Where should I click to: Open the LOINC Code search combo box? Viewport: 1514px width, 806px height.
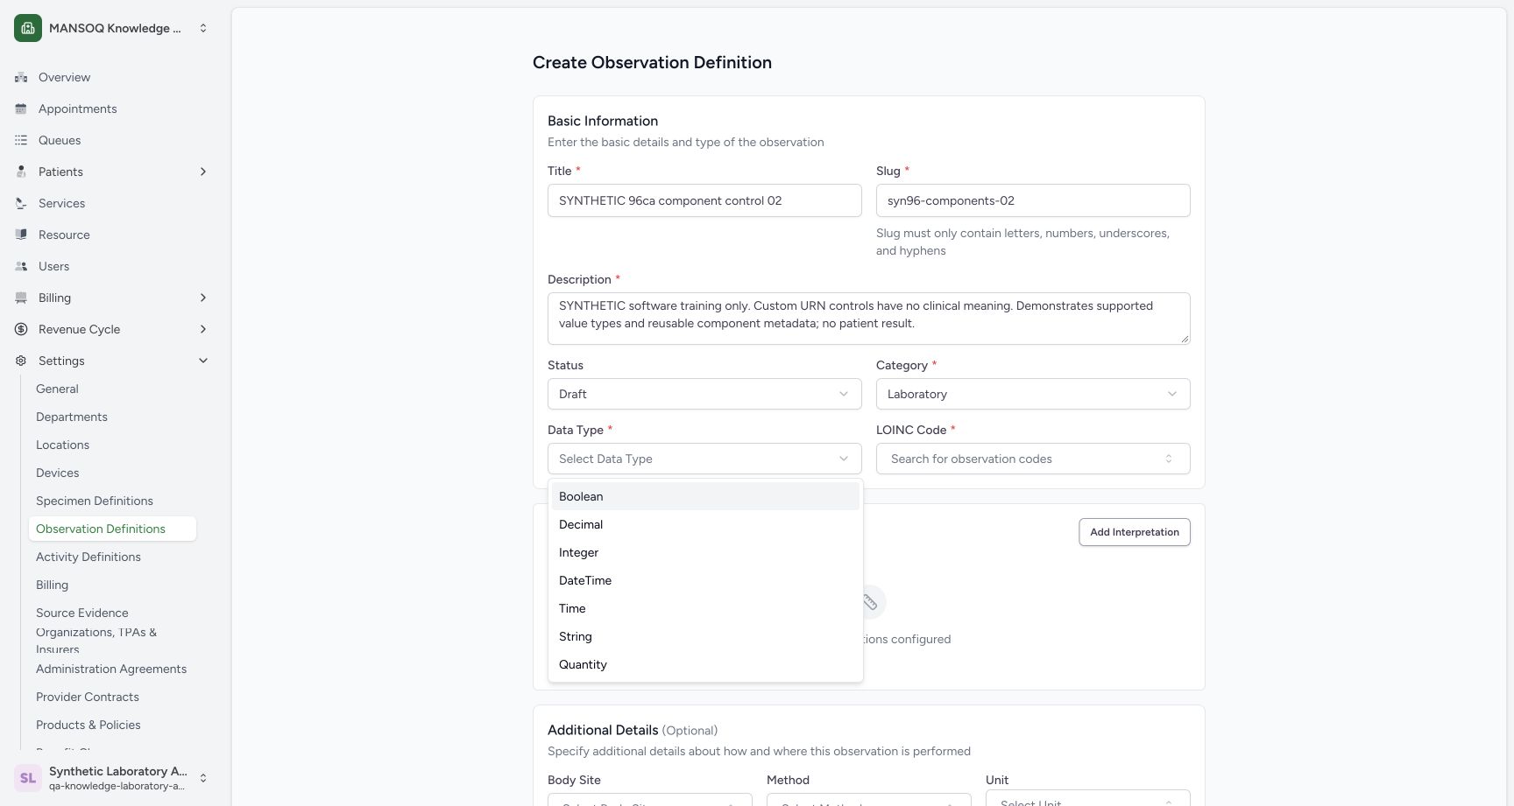click(1033, 459)
